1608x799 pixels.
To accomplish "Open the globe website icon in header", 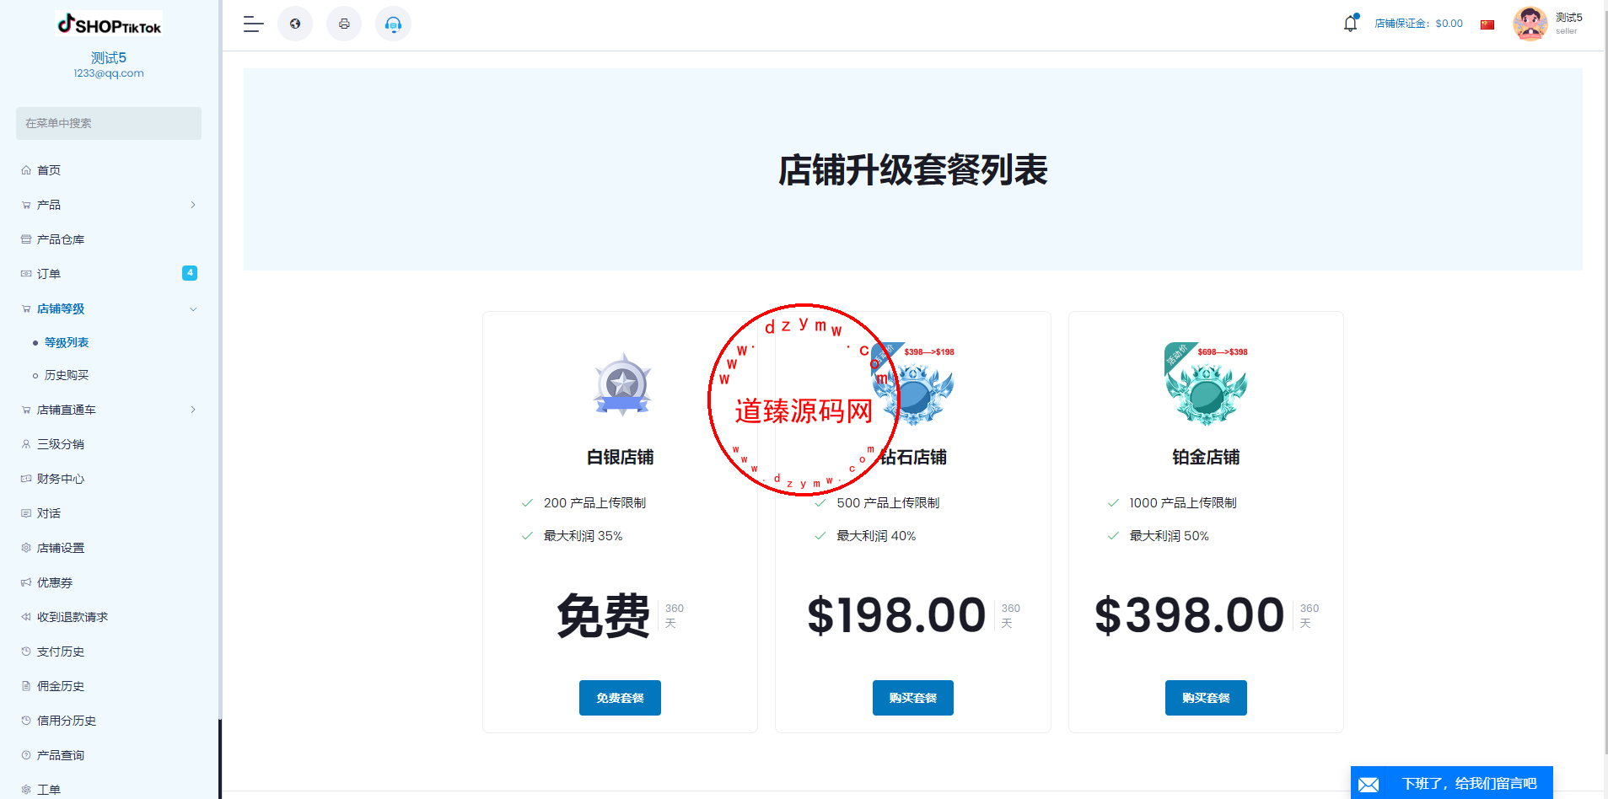I will pyautogui.click(x=295, y=24).
